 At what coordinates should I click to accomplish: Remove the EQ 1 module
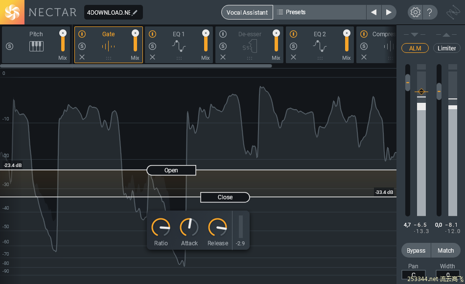(152, 57)
